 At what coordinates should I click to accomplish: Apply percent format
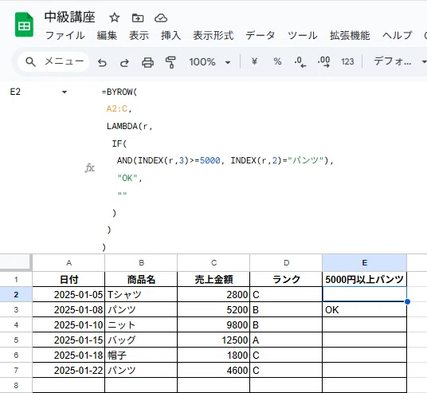tap(277, 61)
